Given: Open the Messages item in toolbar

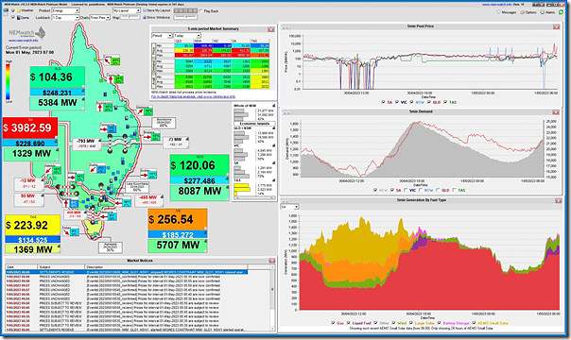Looking at the screenshot, I should click(x=507, y=12).
